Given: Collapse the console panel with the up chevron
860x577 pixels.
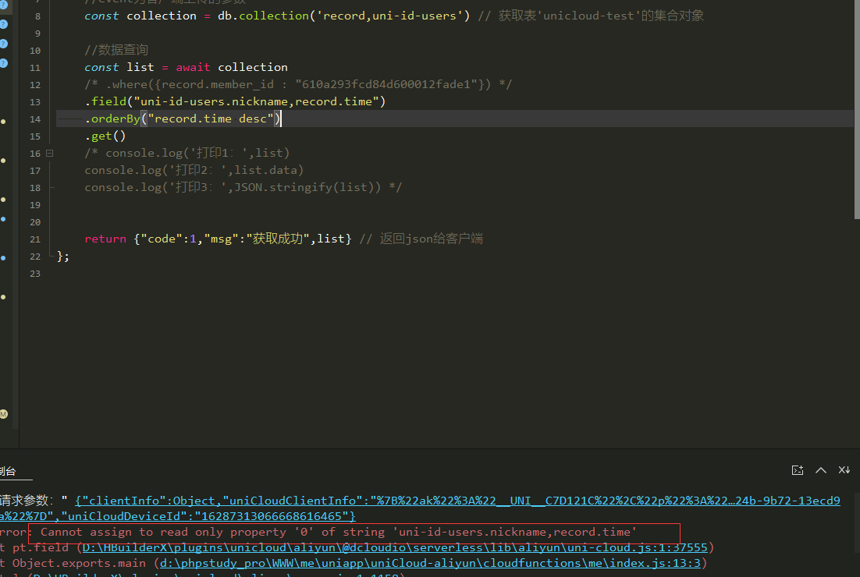Looking at the screenshot, I should click(821, 470).
